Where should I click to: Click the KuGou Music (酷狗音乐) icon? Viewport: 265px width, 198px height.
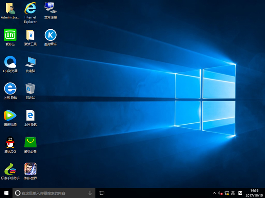[x=51, y=35]
